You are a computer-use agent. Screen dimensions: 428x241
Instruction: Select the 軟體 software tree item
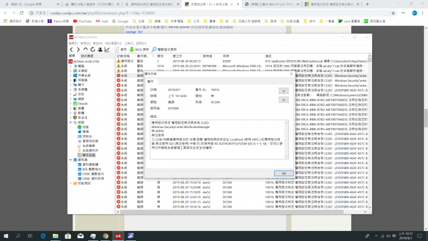tap(79, 113)
